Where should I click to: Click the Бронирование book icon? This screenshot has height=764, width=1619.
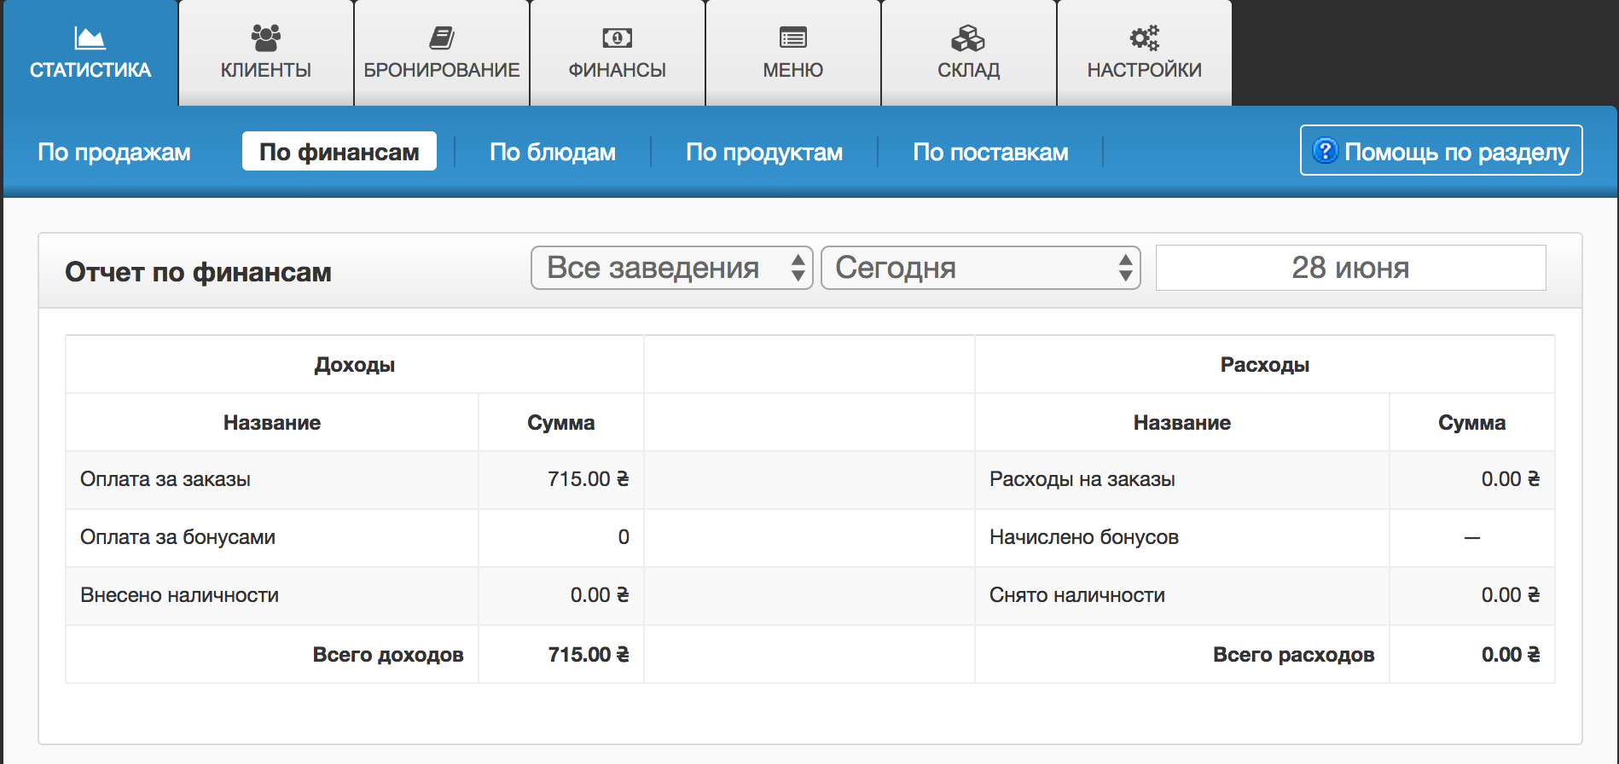point(442,38)
